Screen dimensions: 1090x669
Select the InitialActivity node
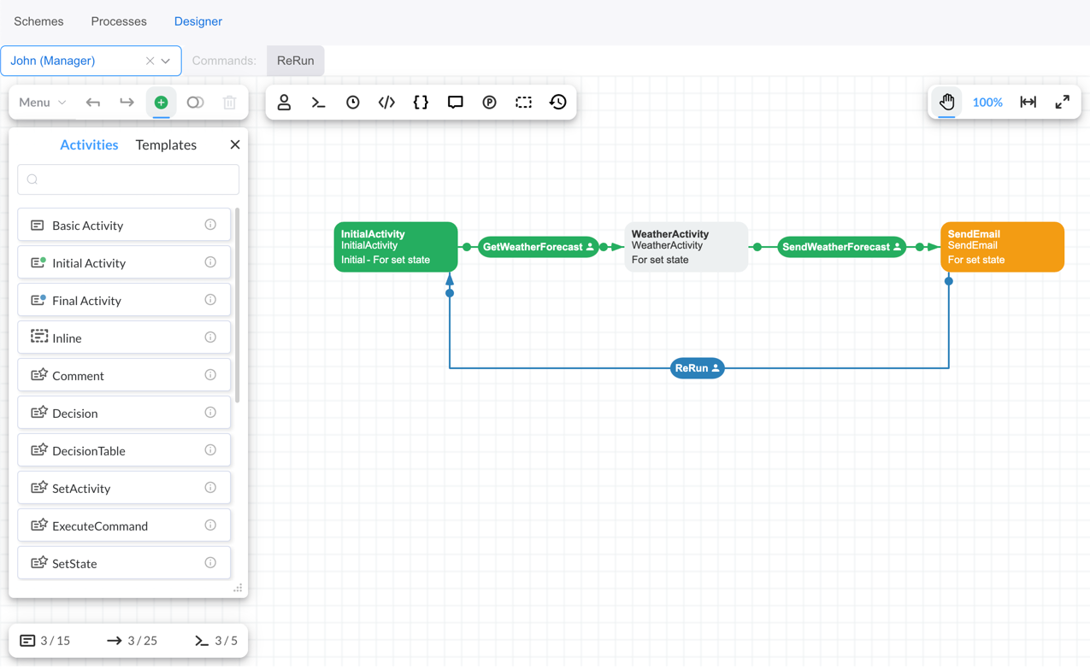pyautogui.click(x=396, y=247)
